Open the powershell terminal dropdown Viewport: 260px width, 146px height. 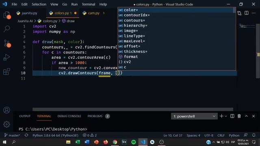coord(194,116)
